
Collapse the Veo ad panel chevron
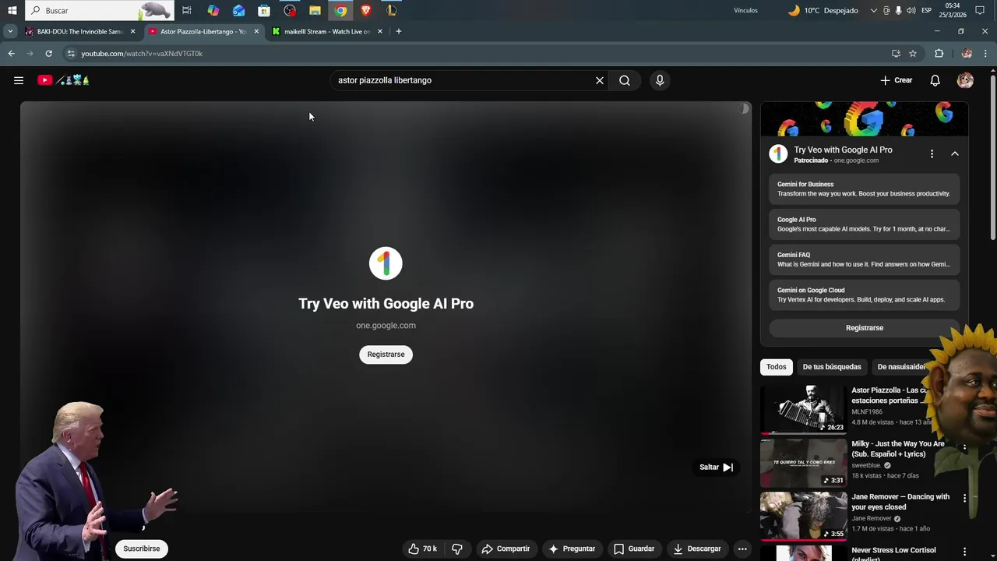click(x=955, y=153)
